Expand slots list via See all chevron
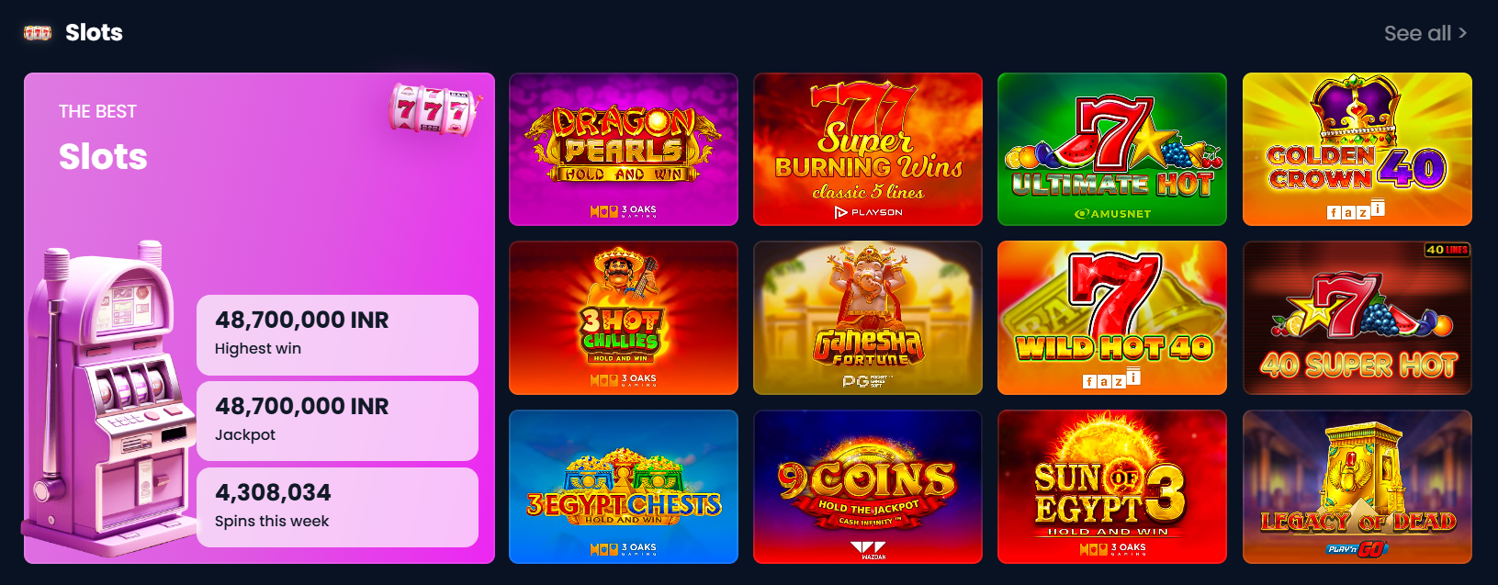Viewport: 1498px width, 585px height. (x=1462, y=33)
